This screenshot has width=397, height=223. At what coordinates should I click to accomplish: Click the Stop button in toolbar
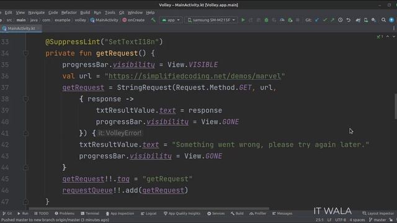[298, 20]
